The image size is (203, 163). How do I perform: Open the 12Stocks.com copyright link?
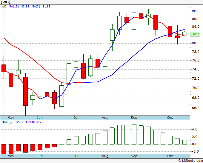(x=190, y=161)
